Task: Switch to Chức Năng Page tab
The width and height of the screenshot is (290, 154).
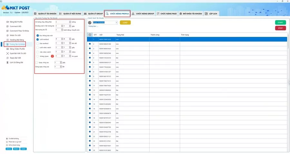Action: tap(167, 13)
